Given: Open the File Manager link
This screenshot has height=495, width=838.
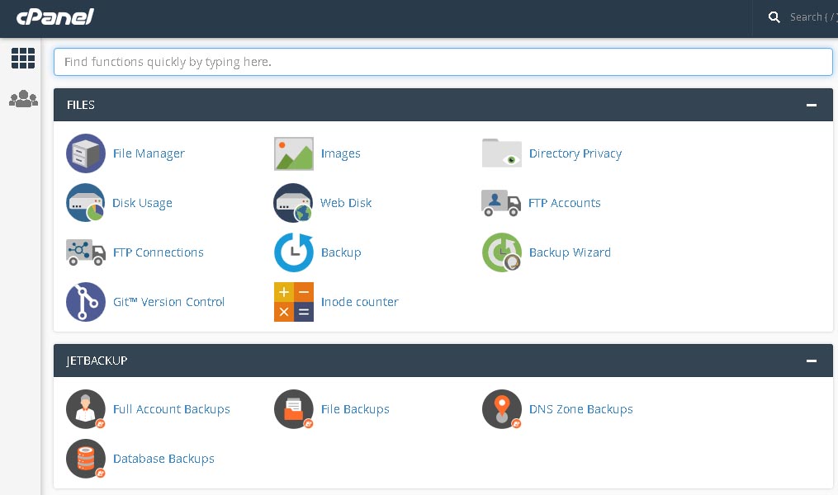Looking at the screenshot, I should (x=149, y=153).
